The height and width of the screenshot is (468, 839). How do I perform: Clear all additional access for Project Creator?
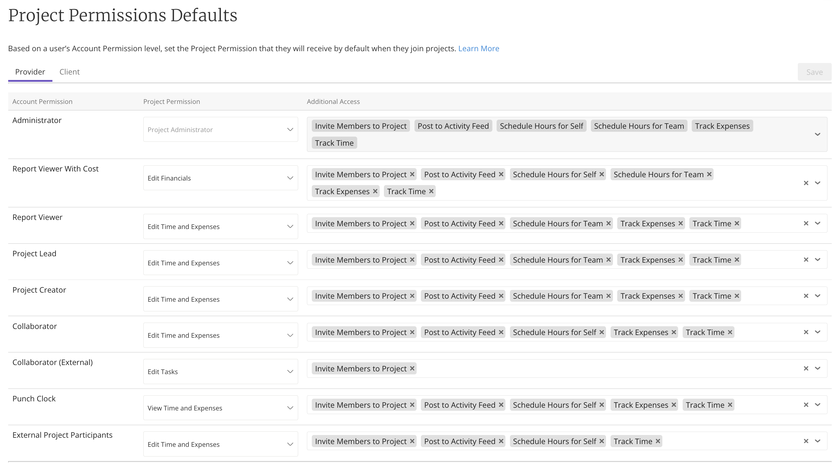pyautogui.click(x=806, y=296)
